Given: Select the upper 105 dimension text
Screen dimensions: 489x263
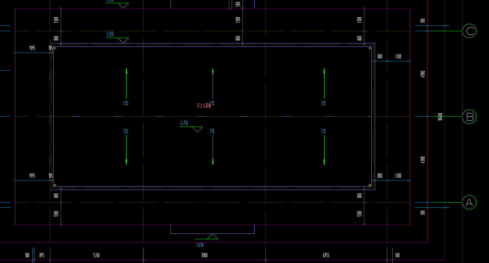Looking at the screenshot, I should coord(51,48).
